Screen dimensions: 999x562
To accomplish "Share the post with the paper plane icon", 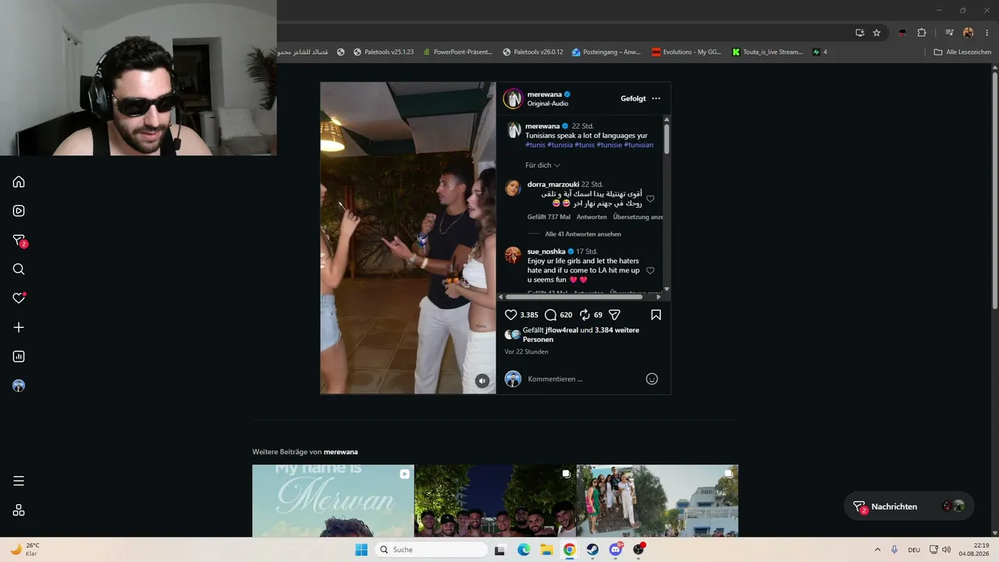I will [x=614, y=315].
